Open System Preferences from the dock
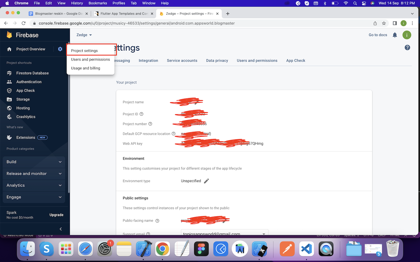 click(105, 249)
